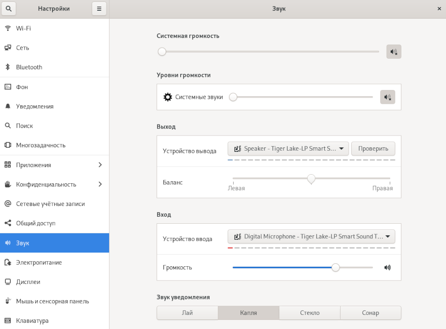Screen dimensions: 446x329
Task: Click the search icon in Settings header
Action: pyautogui.click(x=9, y=9)
